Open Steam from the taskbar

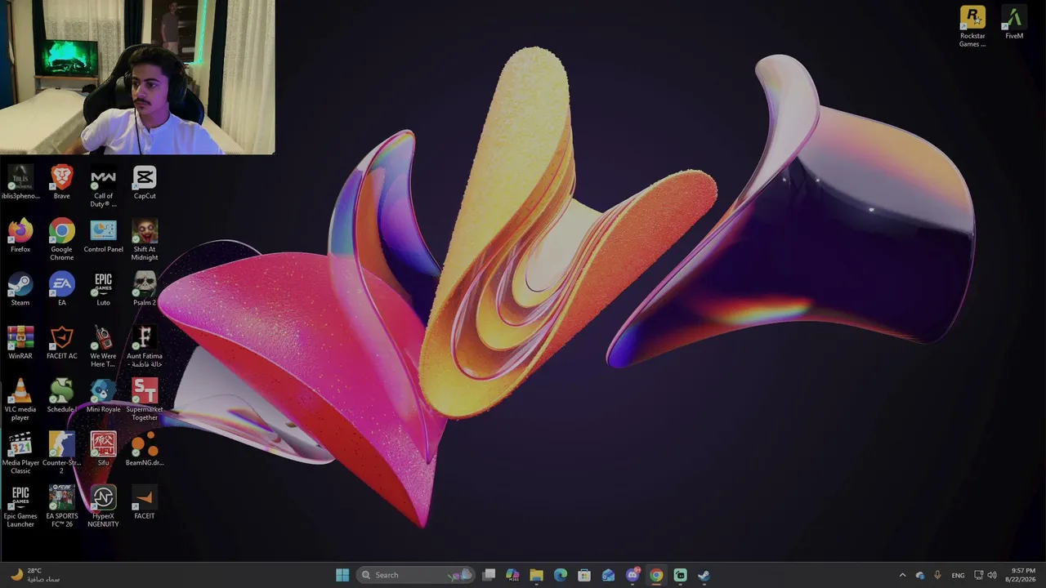click(704, 575)
